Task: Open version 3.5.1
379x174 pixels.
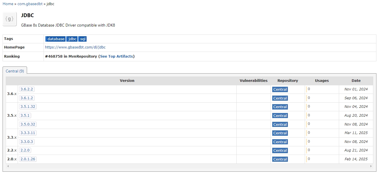Action: [25, 116]
